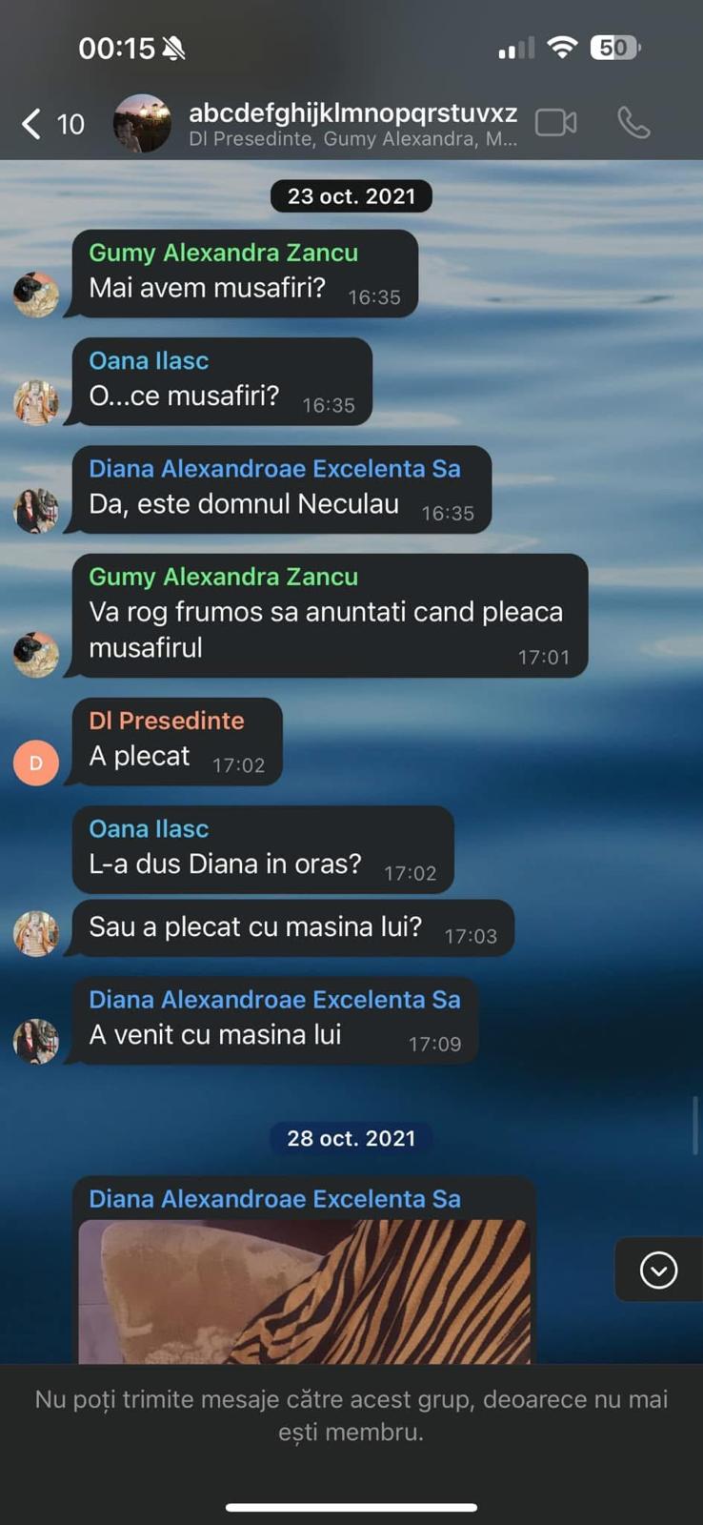Tap sender name 'Oana Ilasc' above 'L-a dus Diana'
Screen dimensions: 703x1525
coord(149,829)
